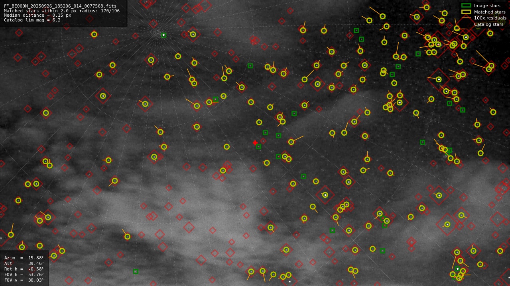Viewport: 510px width, 286px height.
Task: Click the 'Catalog stars' legend label
Action: (488, 25)
